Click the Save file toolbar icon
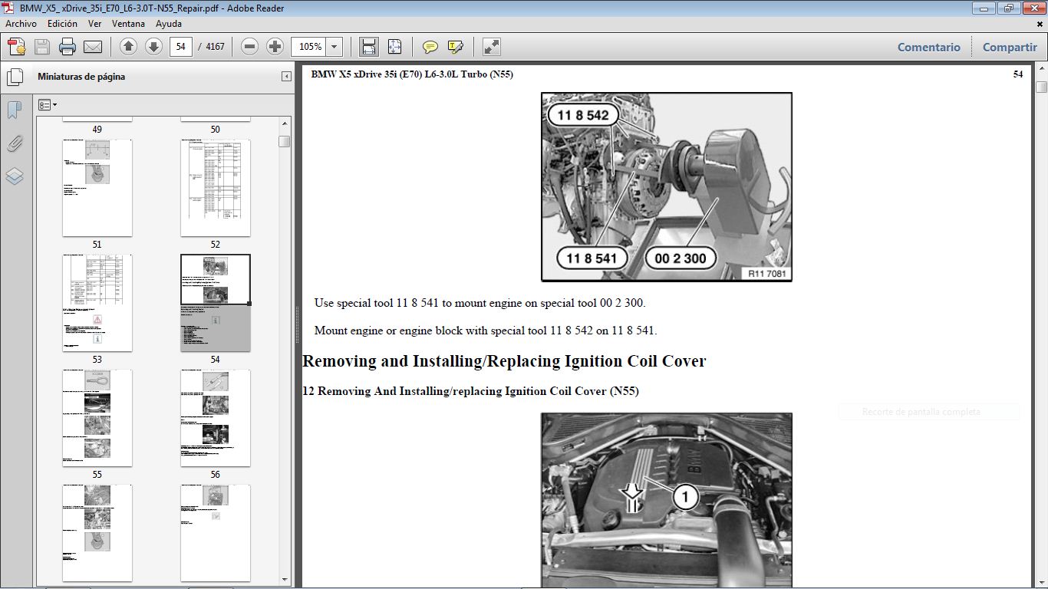The height and width of the screenshot is (589, 1048). [41, 47]
